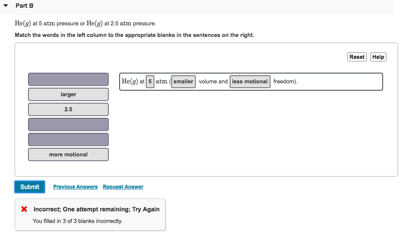Collapse the Part B section triangle
The height and width of the screenshot is (238, 411).
[6, 6]
